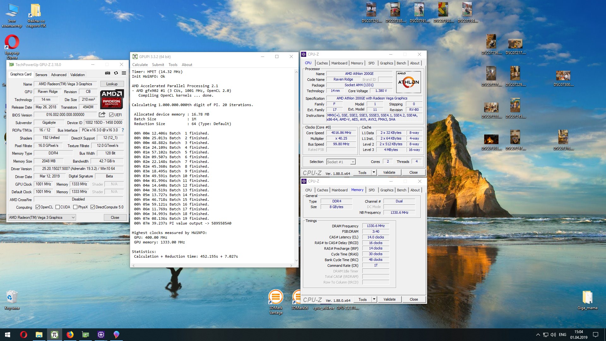Click Validate button in lower CPU-Z
The height and width of the screenshot is (341, 606).
(x=389, y=299)
